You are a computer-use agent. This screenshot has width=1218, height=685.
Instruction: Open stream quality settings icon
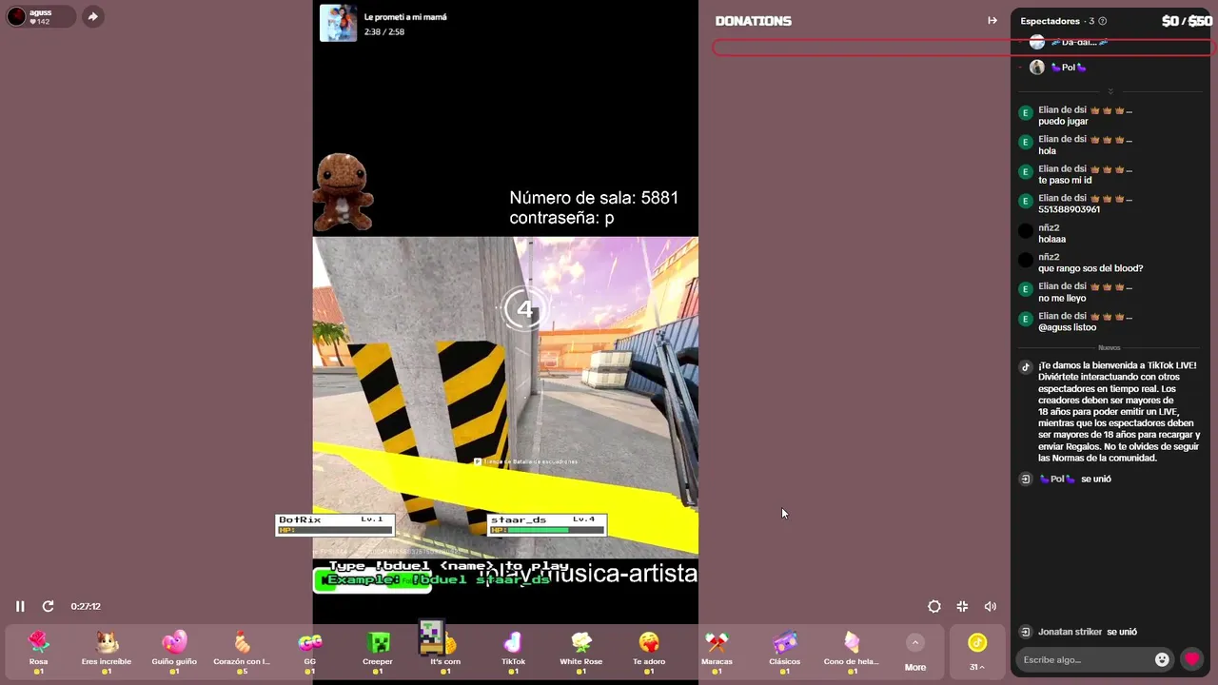click(934, 606)
